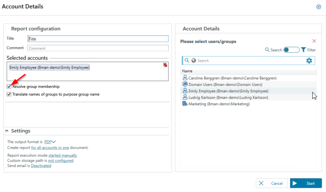Toggle the Search/Filter switch
The width and height of the screenshot is (326, 192).
click(291, 50)
